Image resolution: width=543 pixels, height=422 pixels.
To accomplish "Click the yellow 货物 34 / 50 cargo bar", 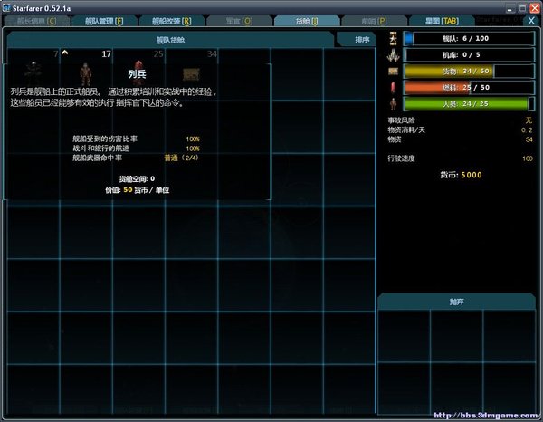I will click(x=469, y=71).
